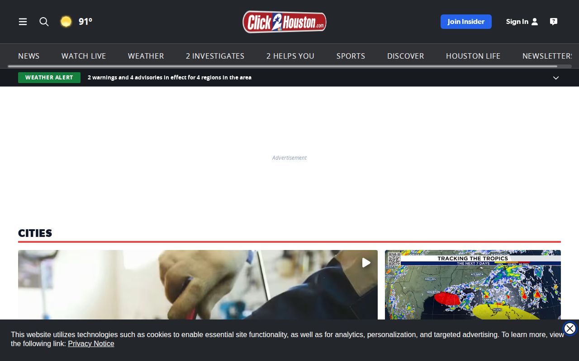Click the horizontal navigation scrollbar

283,66
